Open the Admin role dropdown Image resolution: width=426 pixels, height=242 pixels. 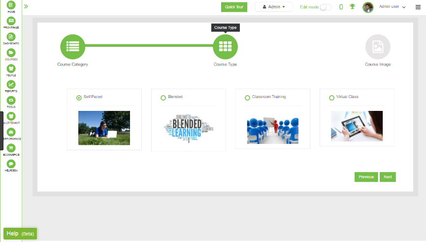pyautogui.click(x=274, y=7)
